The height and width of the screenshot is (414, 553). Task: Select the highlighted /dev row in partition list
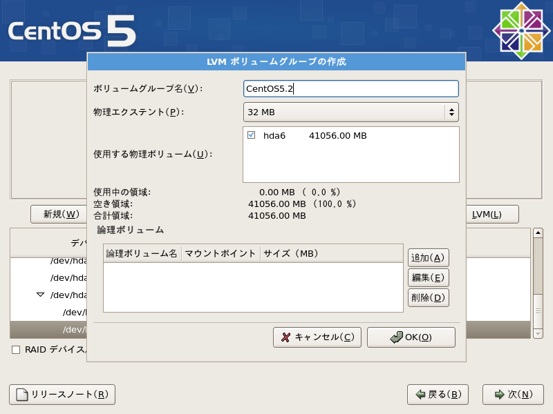coord(48,330)
